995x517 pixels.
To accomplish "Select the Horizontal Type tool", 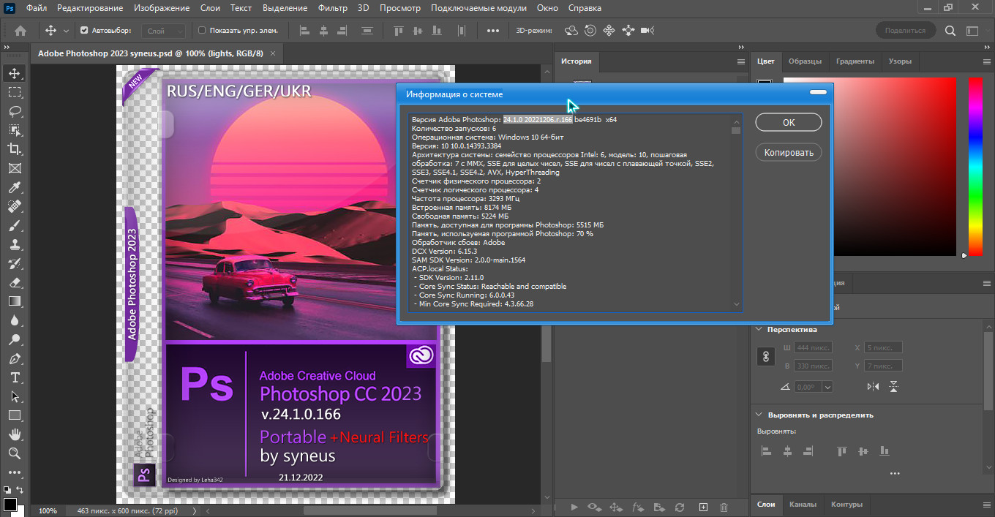I will tap(14, 377).
